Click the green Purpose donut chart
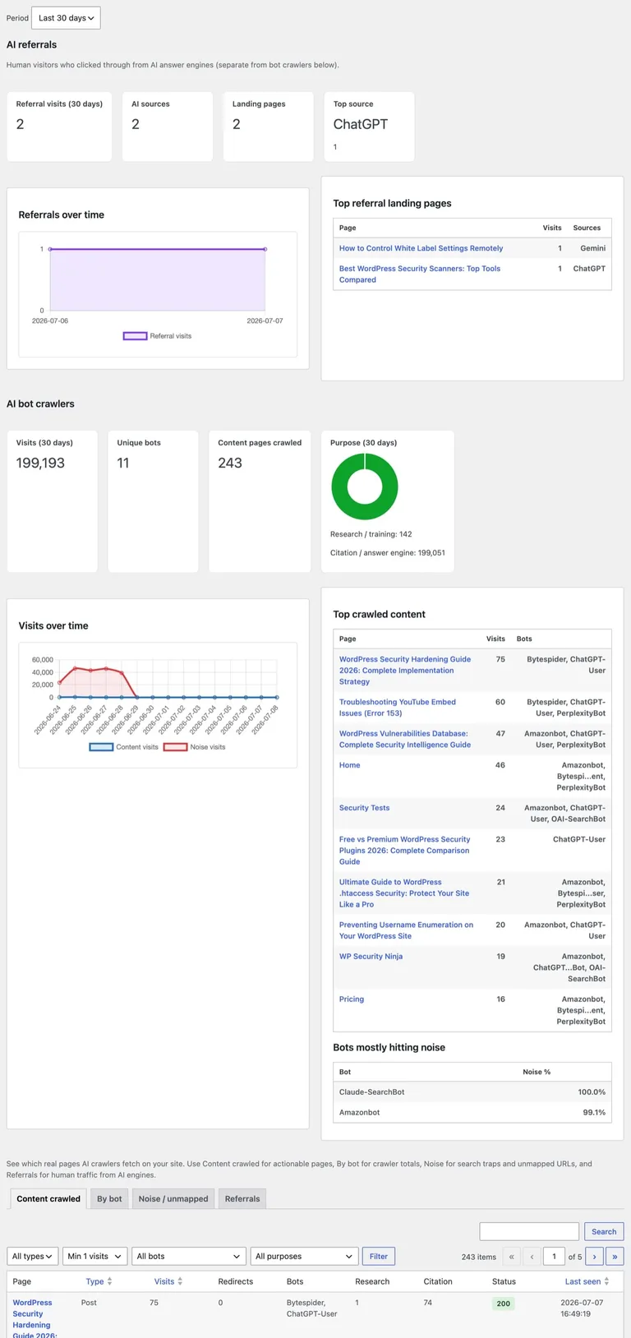 (x=365, y=487)
